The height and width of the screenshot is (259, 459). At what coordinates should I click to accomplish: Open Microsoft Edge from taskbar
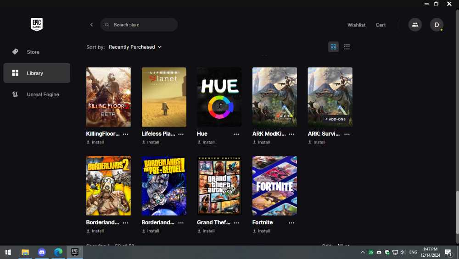click(x=58, y=252)
